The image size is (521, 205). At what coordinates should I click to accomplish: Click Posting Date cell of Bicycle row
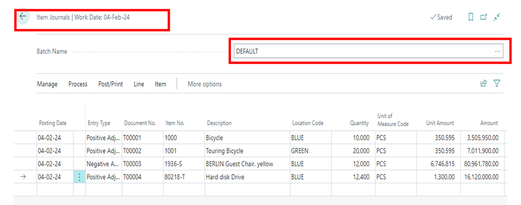click(x=55, y=138)
